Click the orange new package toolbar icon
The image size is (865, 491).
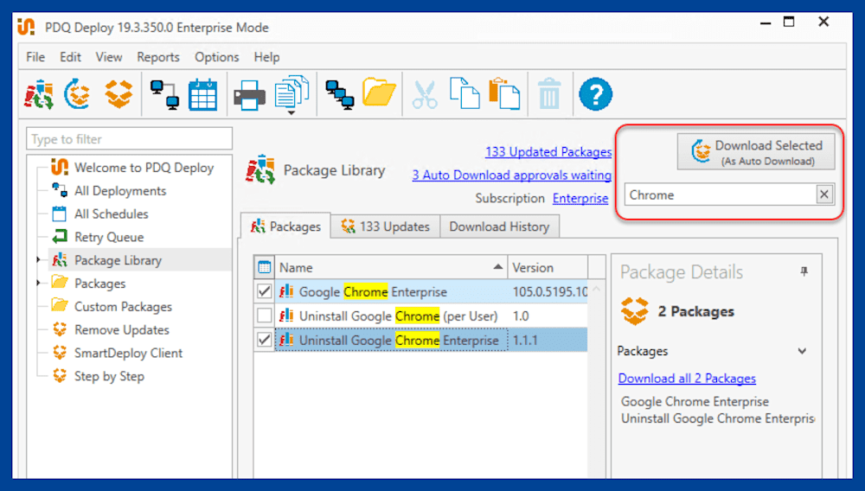pyautogui.click(x=119, y=94)
